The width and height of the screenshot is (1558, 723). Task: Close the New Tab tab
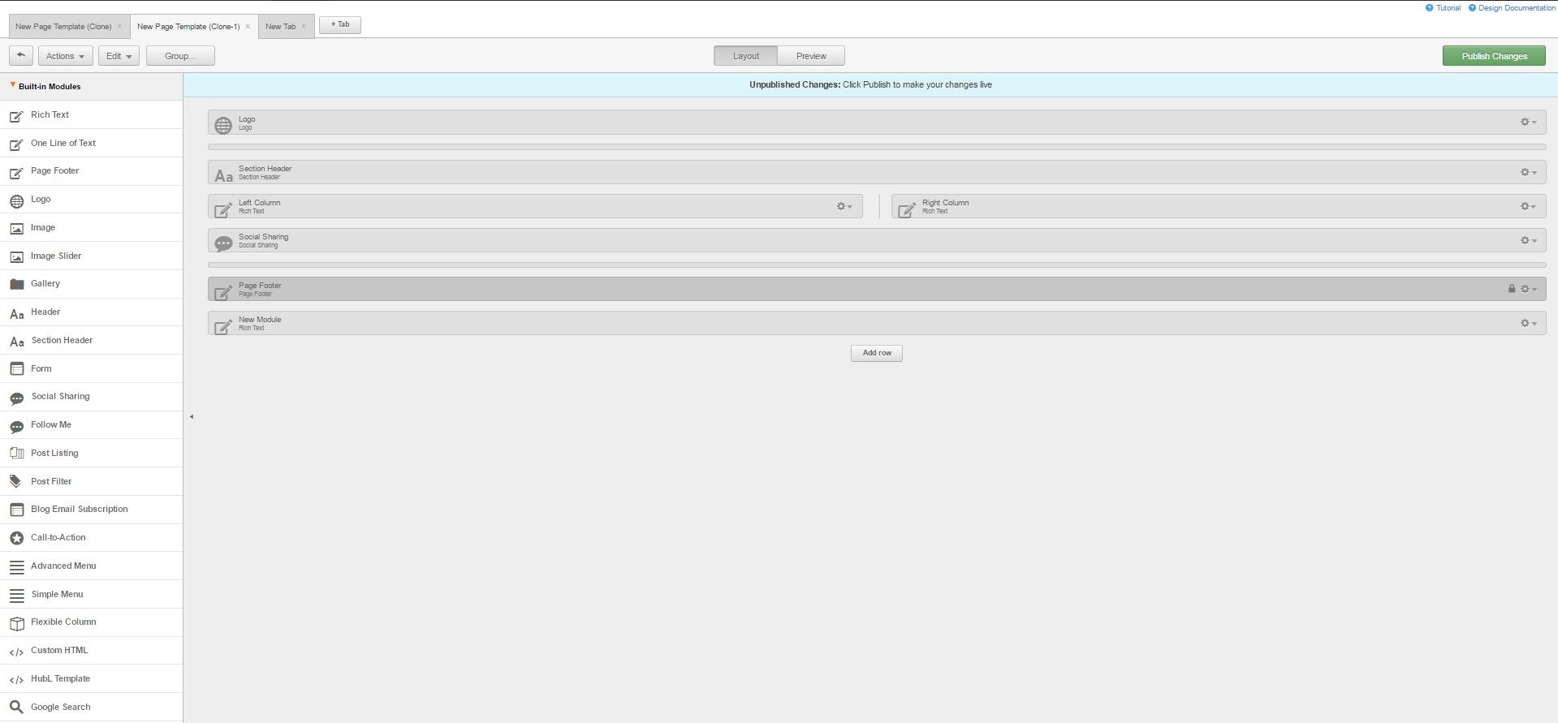point(304,27)
